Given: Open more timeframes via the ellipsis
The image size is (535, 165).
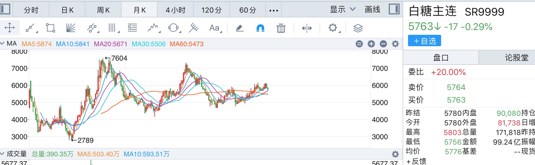Looking at the screenshot, I should (274, 10).
